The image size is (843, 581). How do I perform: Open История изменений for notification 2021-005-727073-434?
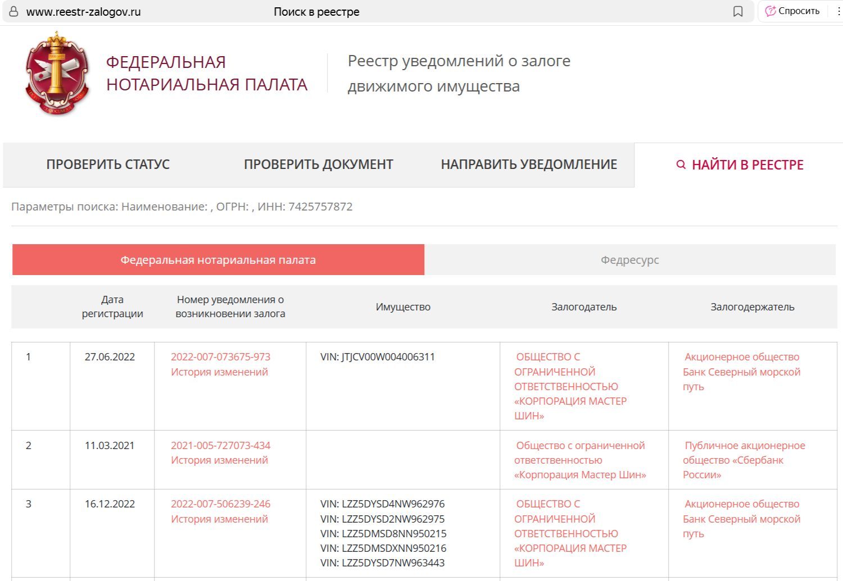pos(219,460)
